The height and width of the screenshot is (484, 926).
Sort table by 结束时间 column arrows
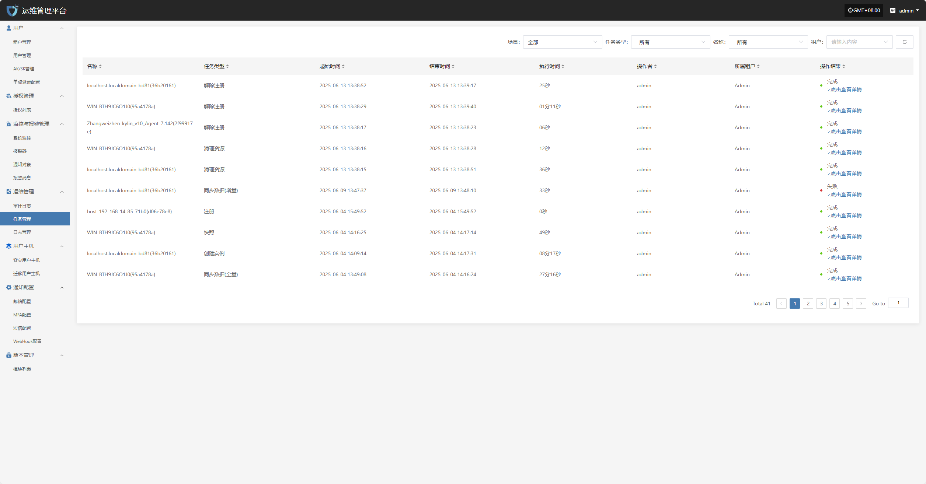[x=453, y=66]
